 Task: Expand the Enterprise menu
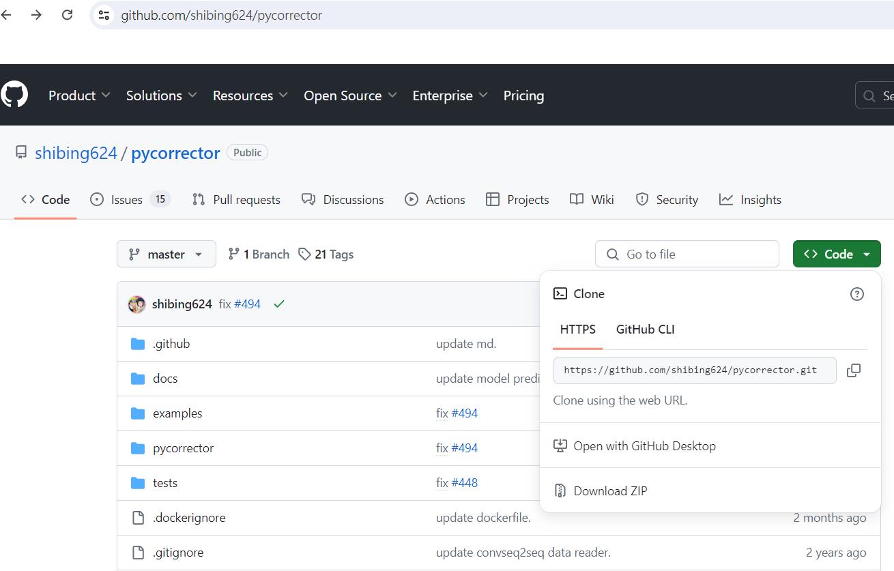[450, 96]
